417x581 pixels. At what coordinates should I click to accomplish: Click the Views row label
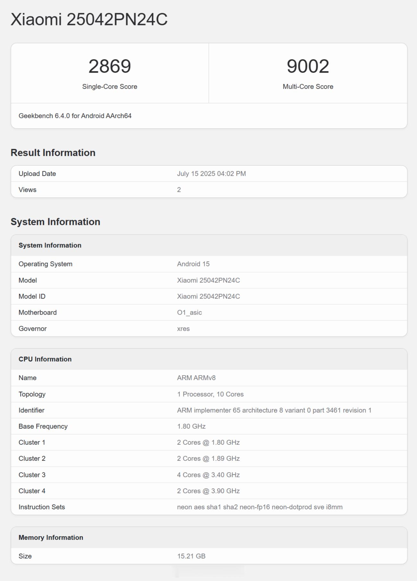pos(28,190)
